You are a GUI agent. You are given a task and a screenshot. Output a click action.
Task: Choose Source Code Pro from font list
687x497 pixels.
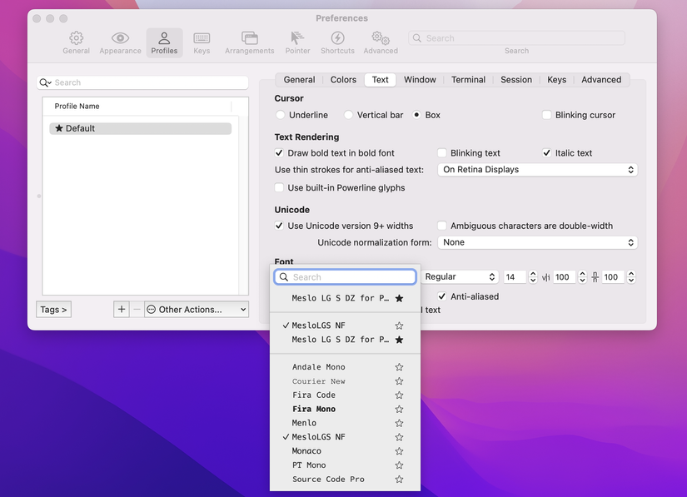tap(328, 480)
